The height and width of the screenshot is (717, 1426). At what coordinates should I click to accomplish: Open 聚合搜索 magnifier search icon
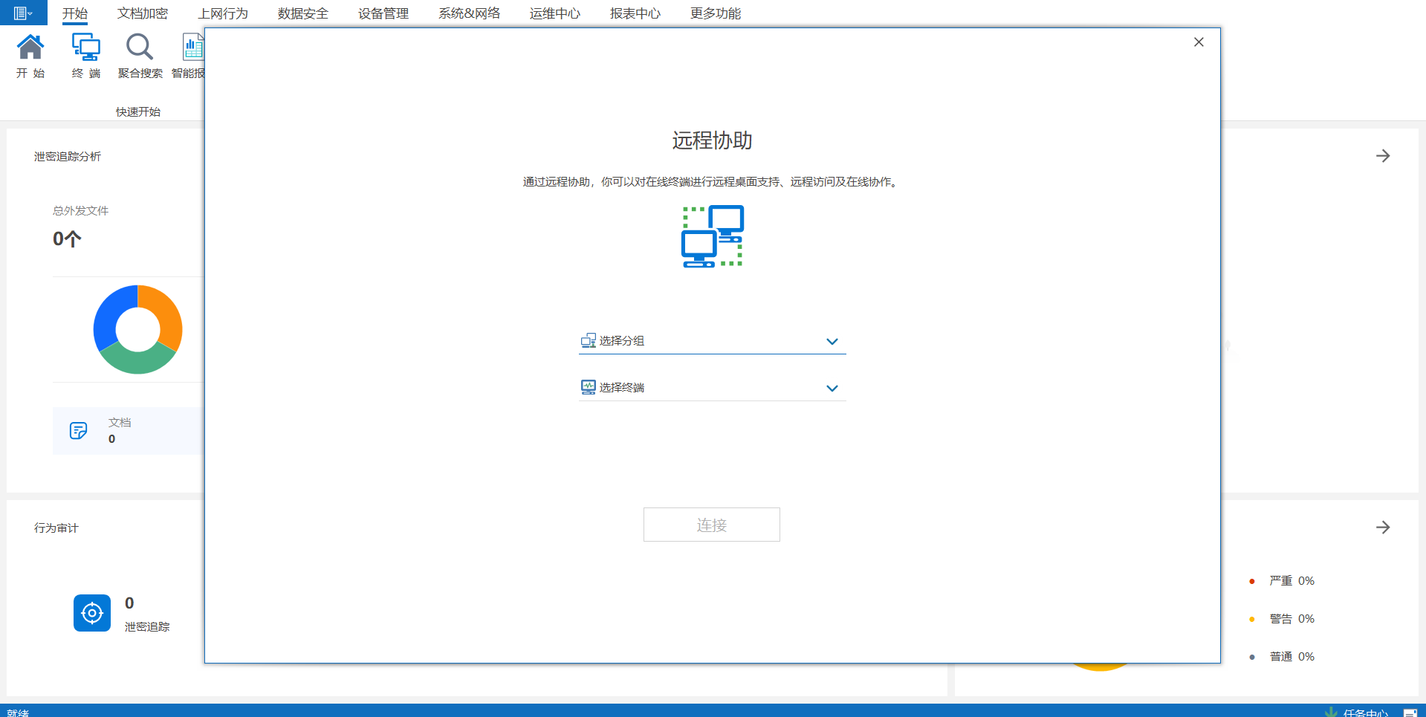140,48
